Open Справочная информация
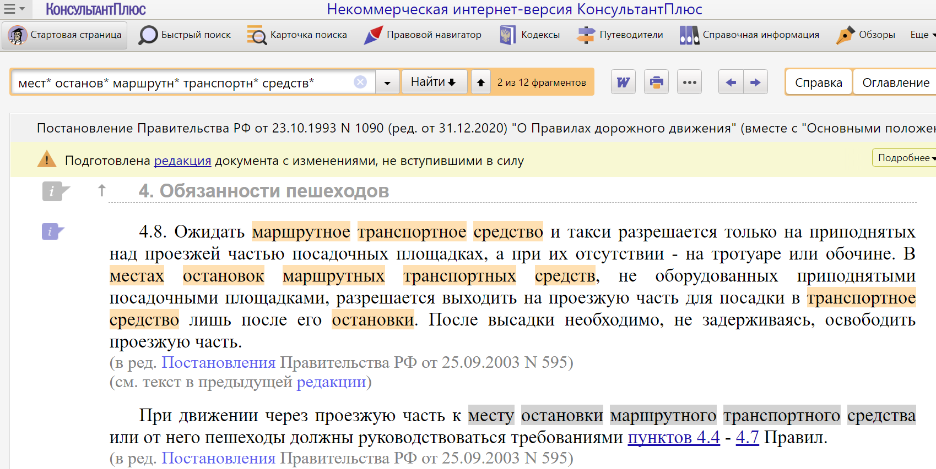This screenshot has height=469, width=936. click(x=749, y=35)
